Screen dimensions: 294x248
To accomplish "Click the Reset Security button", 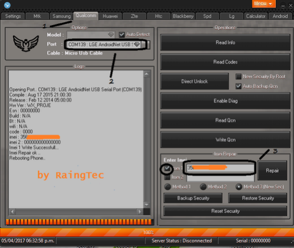I will click(225, 211).
